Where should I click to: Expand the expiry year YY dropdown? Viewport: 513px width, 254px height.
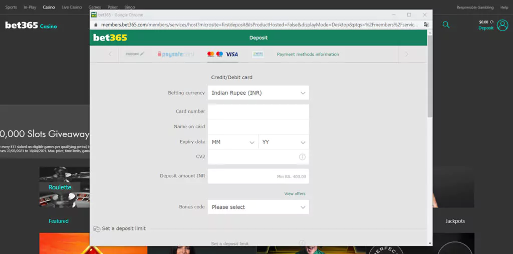click(x=284, y=142)
